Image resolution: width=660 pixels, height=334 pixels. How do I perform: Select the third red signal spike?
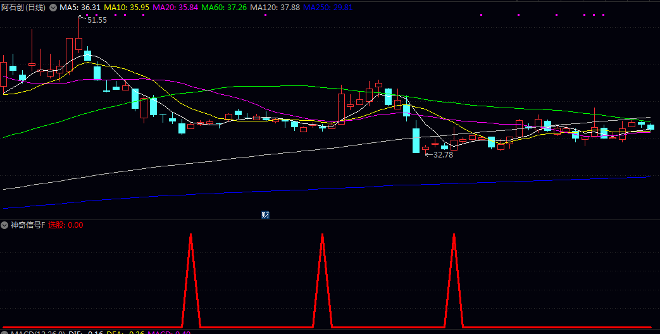(x=454, y=280)
